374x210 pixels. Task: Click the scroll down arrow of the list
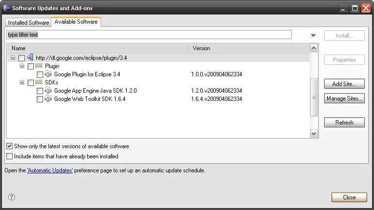coord(314,134)
